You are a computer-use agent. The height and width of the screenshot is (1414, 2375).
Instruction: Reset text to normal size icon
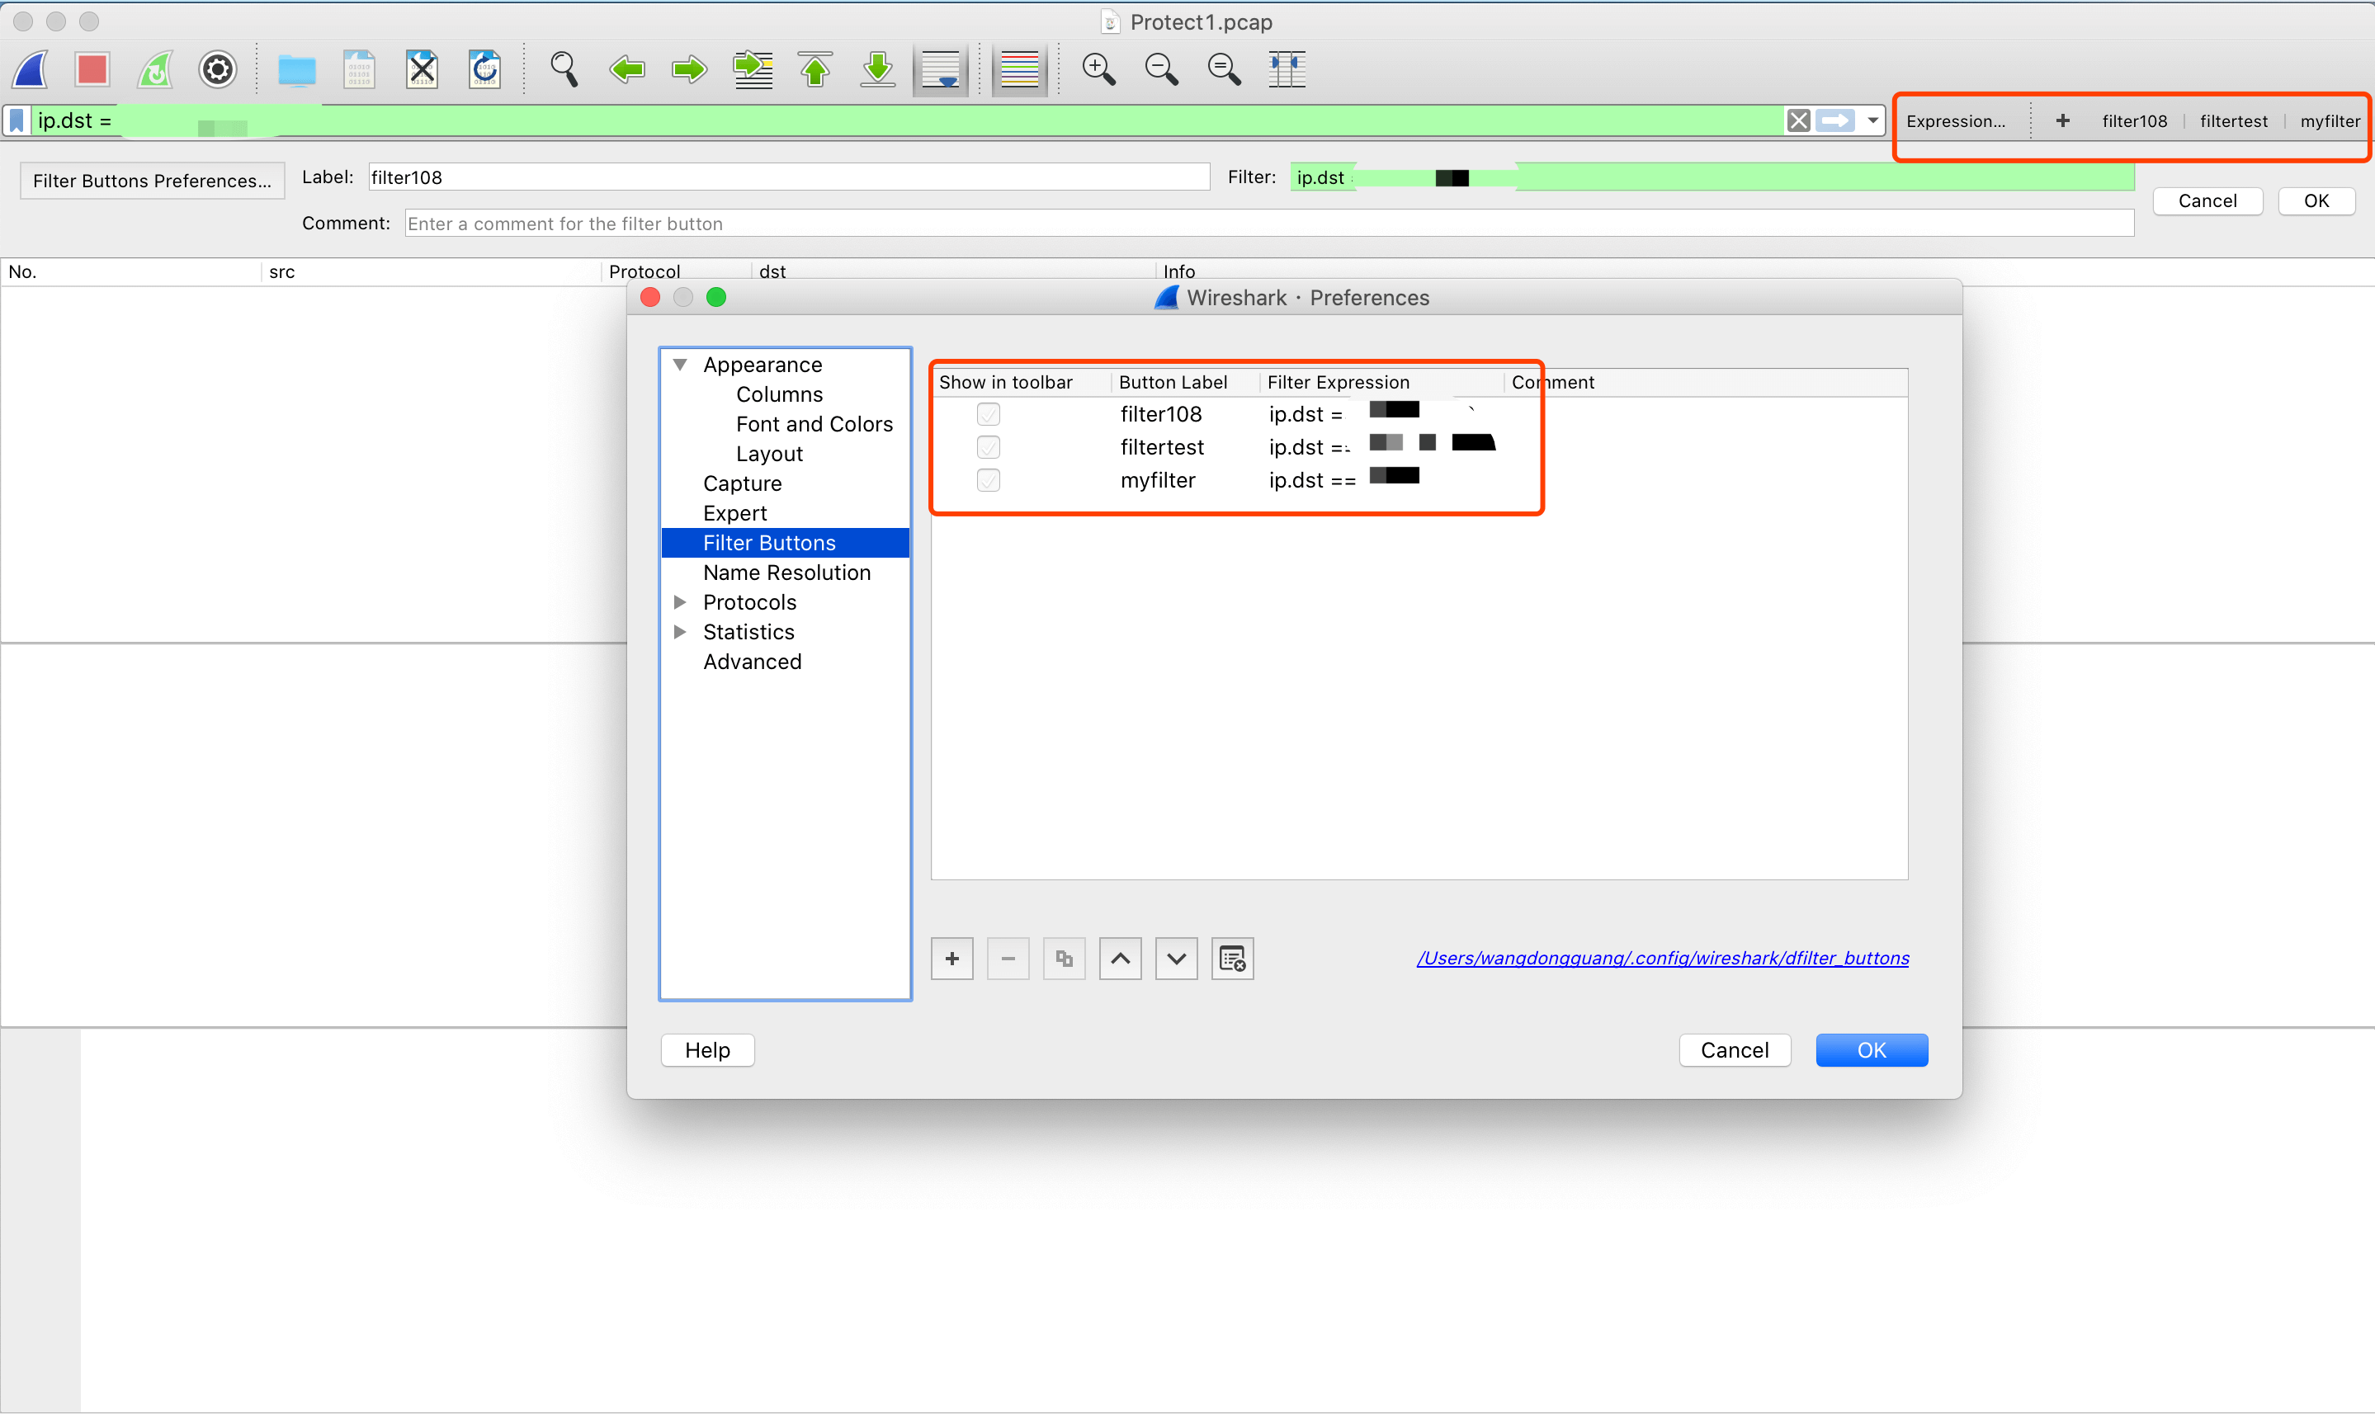(1225, 69)
